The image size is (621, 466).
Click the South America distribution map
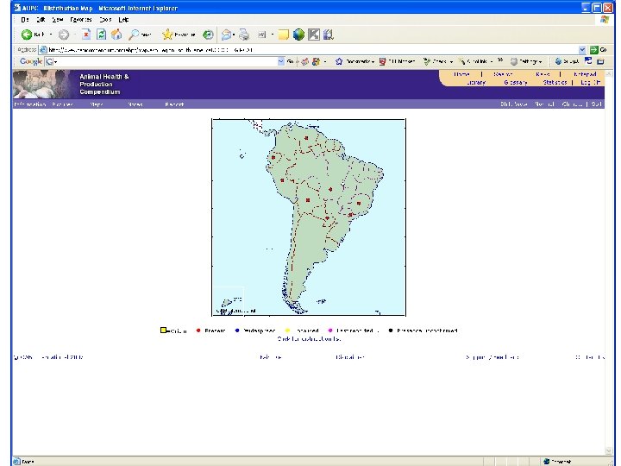tap(309, 217)
